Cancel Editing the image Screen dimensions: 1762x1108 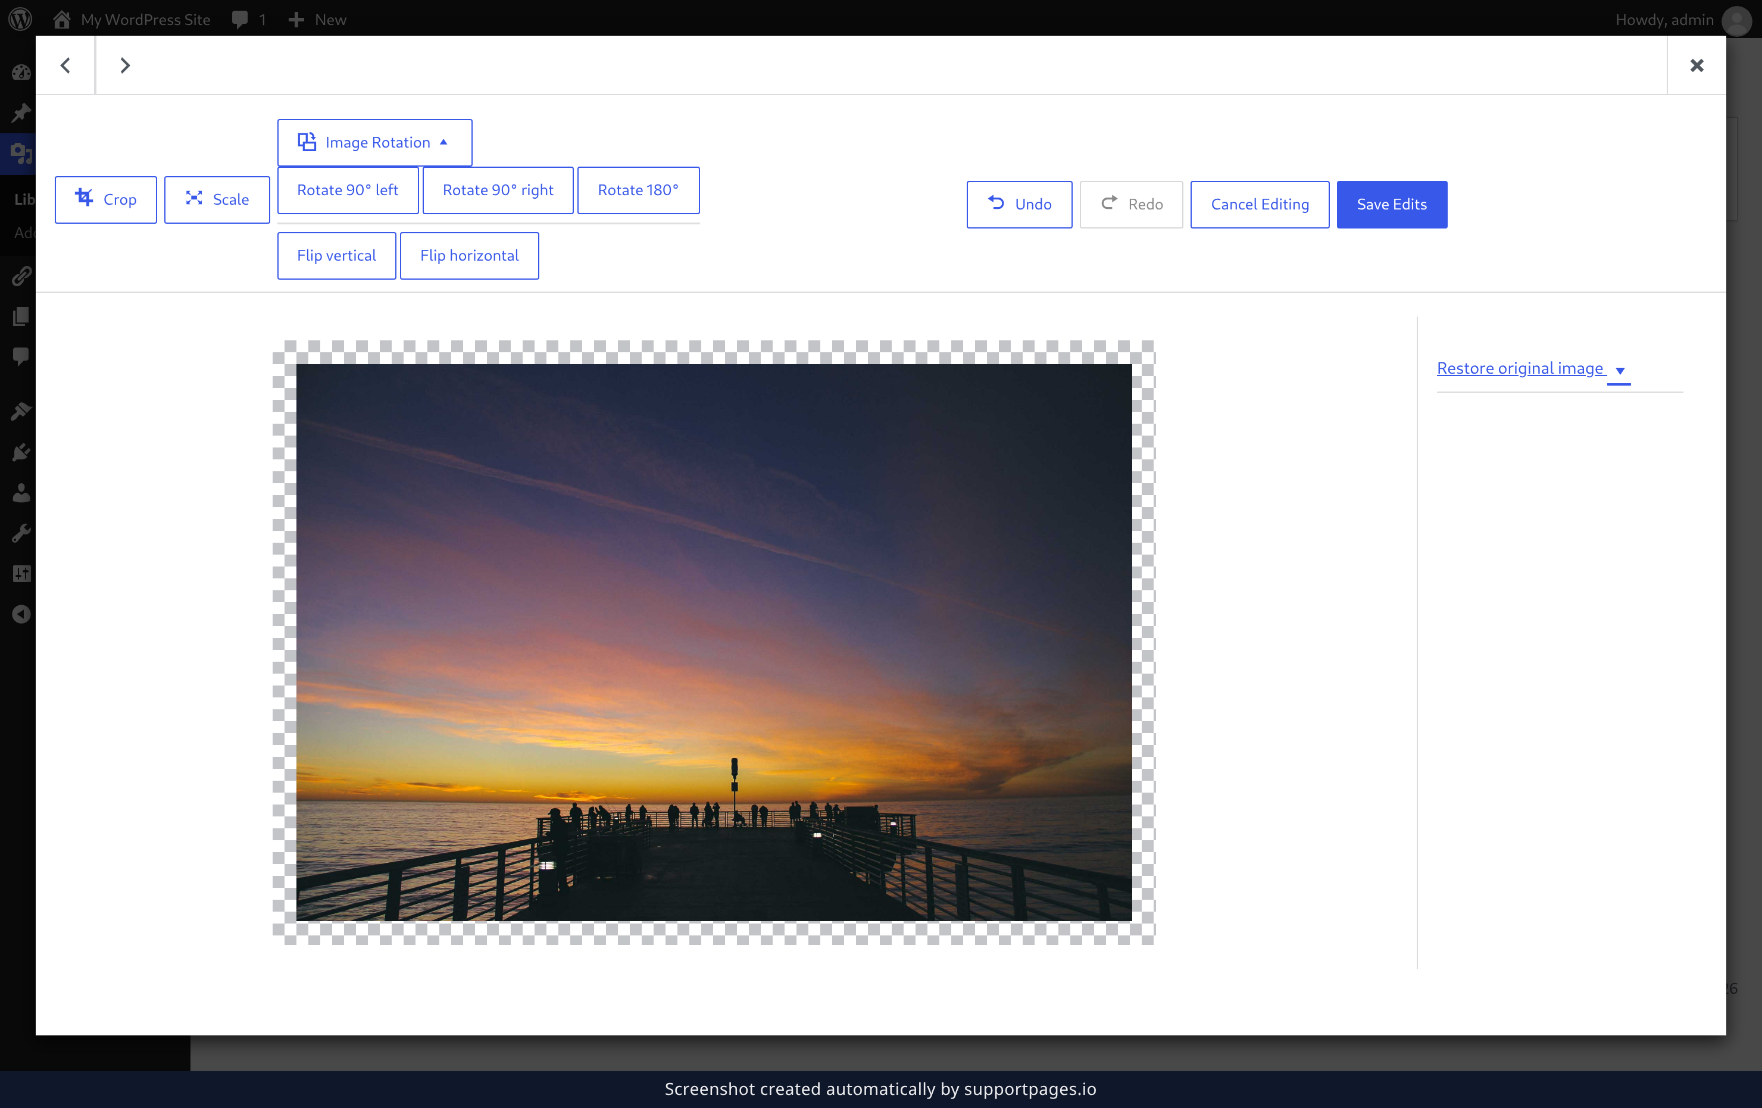tap(1260, 204)
